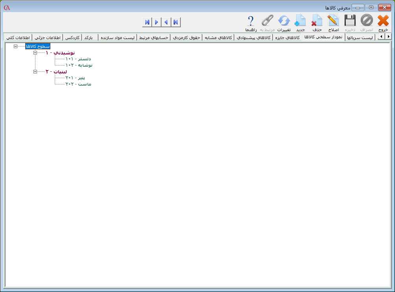Collapse the سطوح کالاها root node
The image size is (395, 292).
[x=16, y=46]
